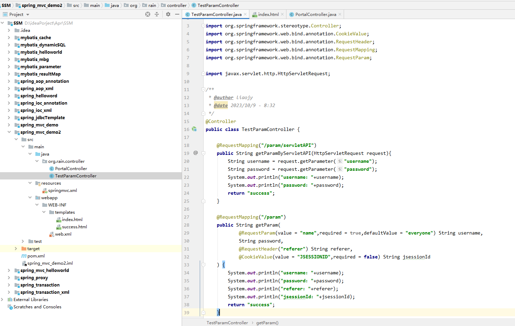
Task: Collapse the getParamByServletAPI method fold at line 19
Action: pos(204,153)
